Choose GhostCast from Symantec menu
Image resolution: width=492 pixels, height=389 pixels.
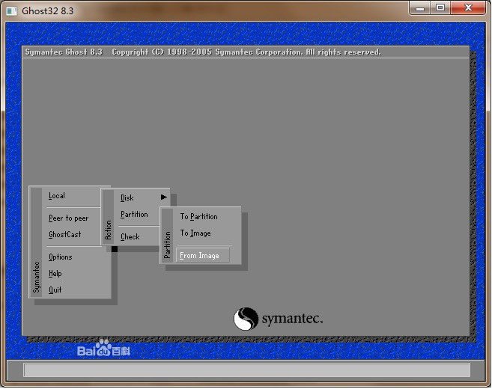point(64,234)
